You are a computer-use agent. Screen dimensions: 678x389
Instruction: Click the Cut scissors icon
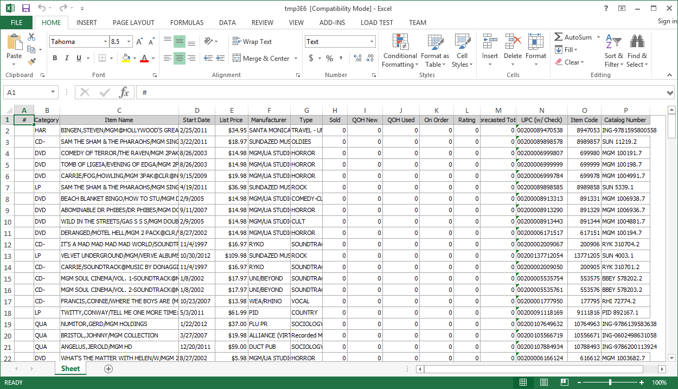coord(31,37)
